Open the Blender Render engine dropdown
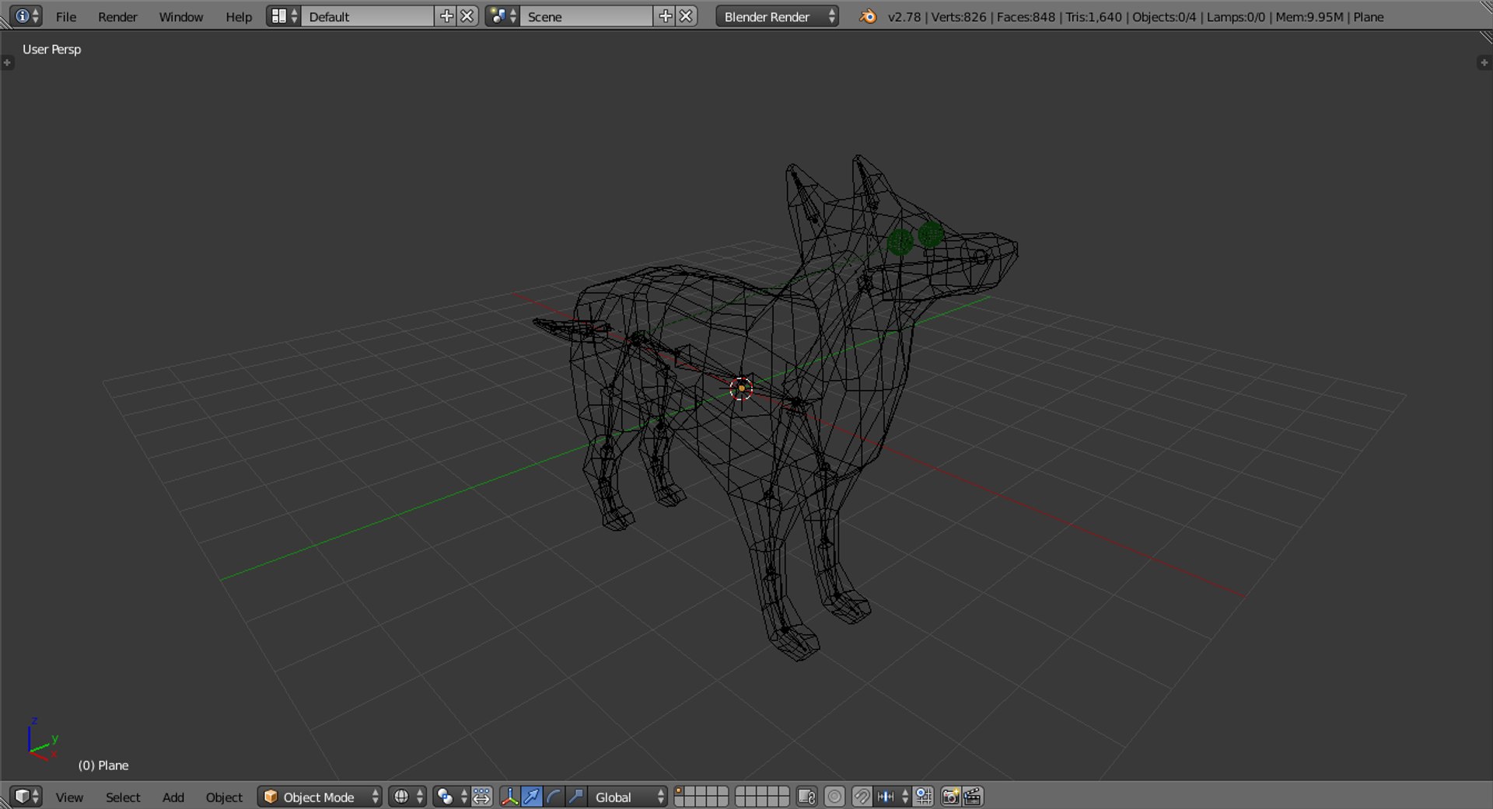Image resolution: width=1493 pixels, height=809 pixels. pos(777,16)
